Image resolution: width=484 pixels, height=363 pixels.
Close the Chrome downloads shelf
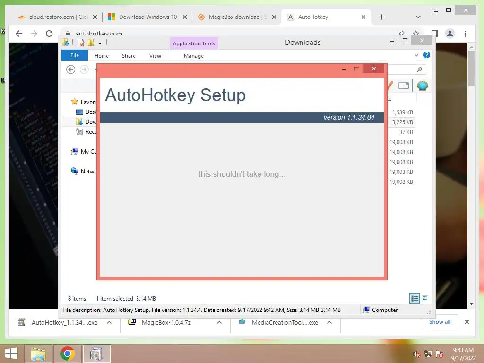467,322
